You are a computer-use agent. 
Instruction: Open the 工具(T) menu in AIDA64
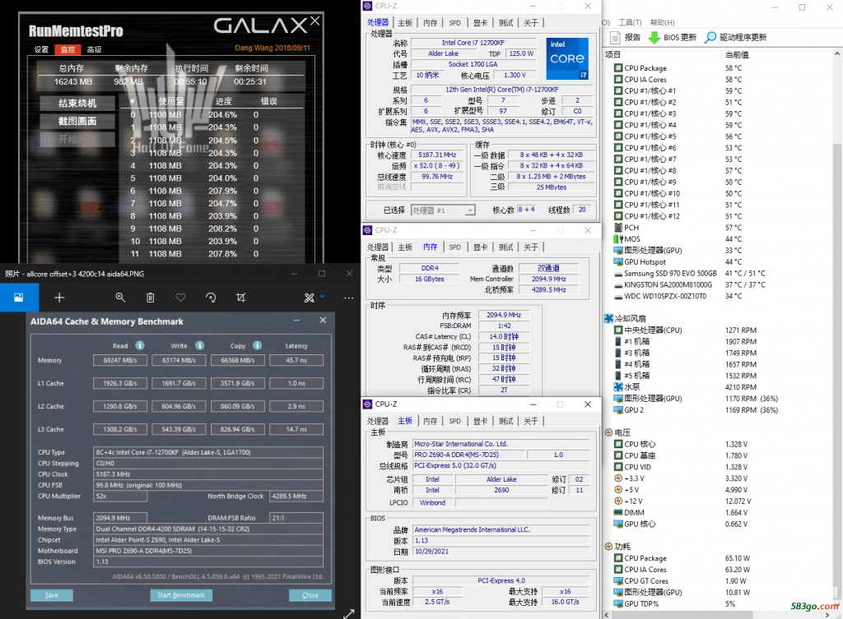coord(630,22)
